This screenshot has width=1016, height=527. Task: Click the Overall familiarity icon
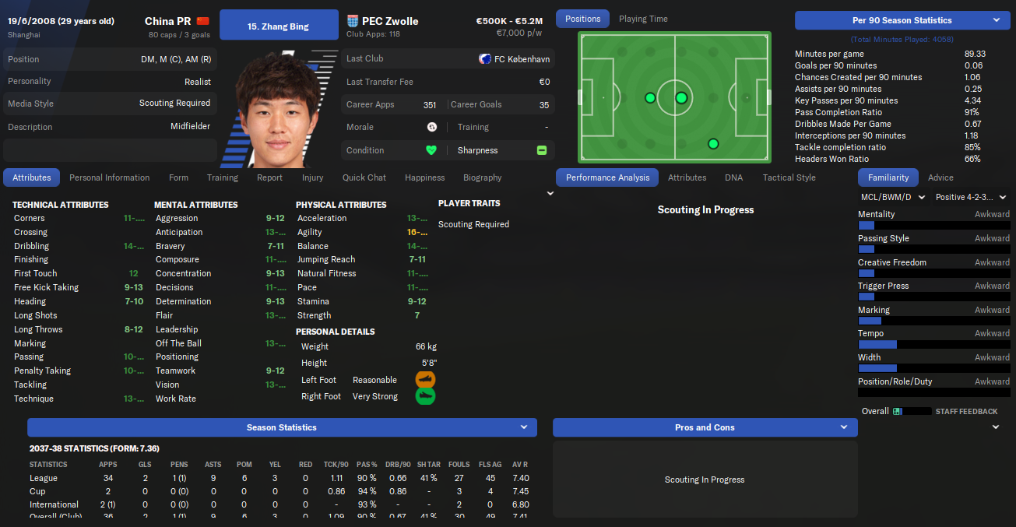click(x=897, y=411)
